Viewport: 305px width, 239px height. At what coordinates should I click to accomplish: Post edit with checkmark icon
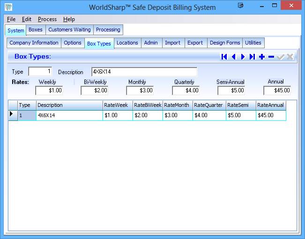pos(281,57)
